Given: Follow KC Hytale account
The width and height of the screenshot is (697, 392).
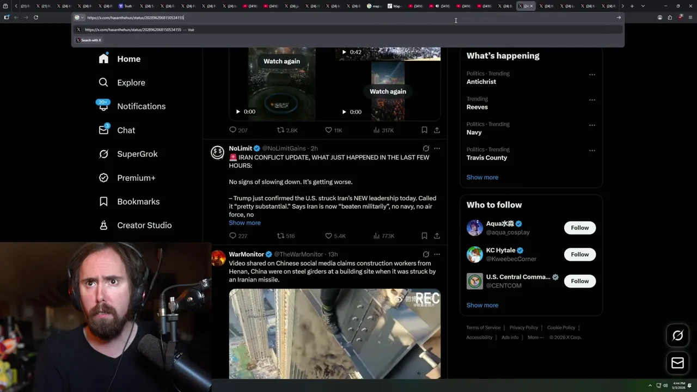Looking at the screenshot, I should (579, 254).
